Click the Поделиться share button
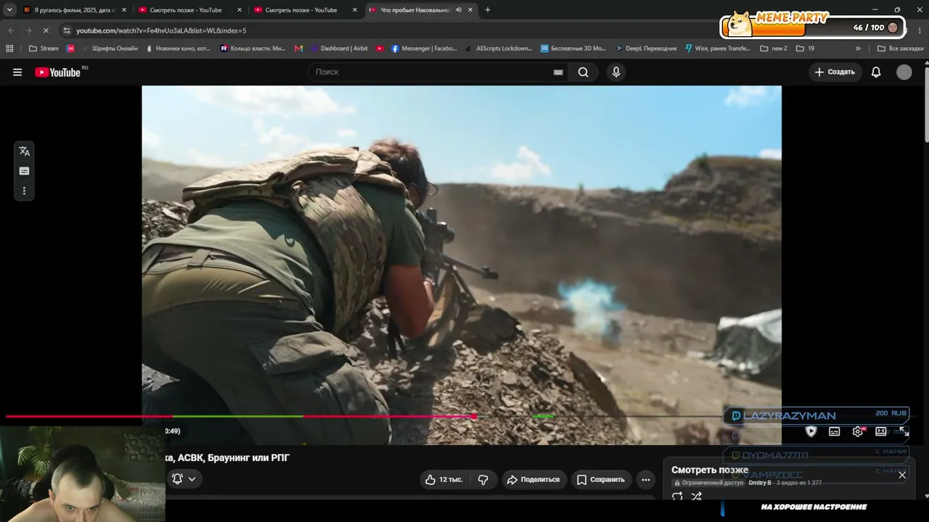Viewport: 929px width, 522px height. tap(533, 479)
